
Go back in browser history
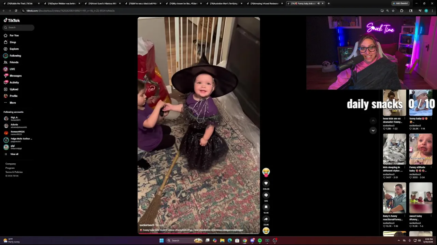point(4,11)
